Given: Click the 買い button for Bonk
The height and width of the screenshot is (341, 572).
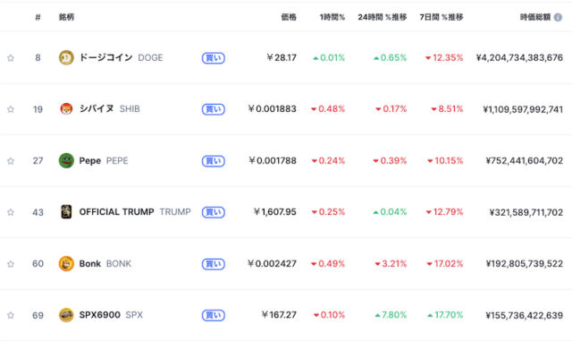Looking at the screenshot, I should tap(214, 264).
